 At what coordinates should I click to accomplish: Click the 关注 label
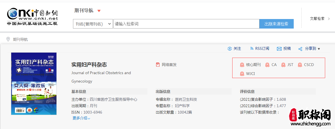pyautogui.click(x=237, y=49)
